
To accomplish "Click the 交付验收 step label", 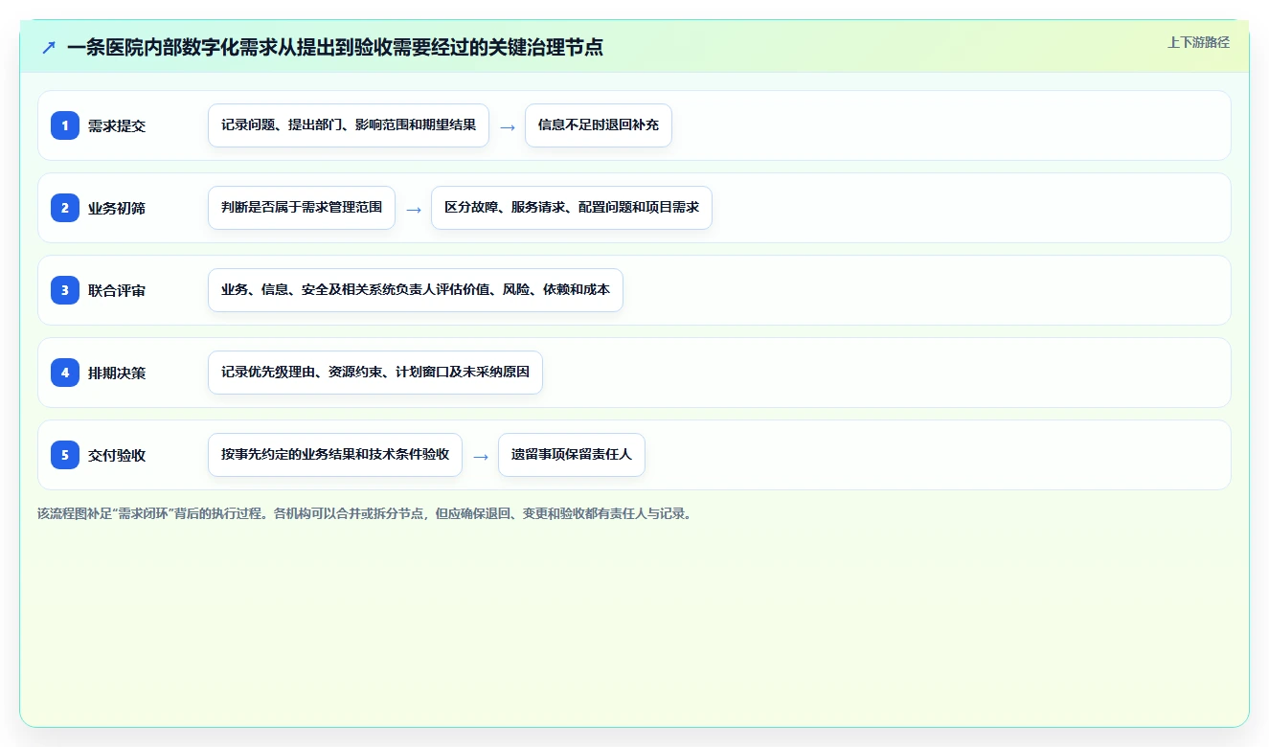I will pos(117,455).
